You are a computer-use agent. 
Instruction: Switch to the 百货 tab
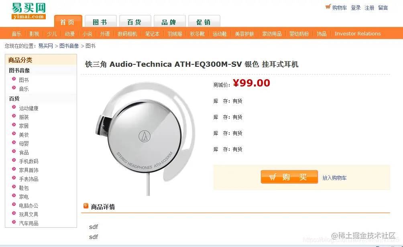(135, 22)
